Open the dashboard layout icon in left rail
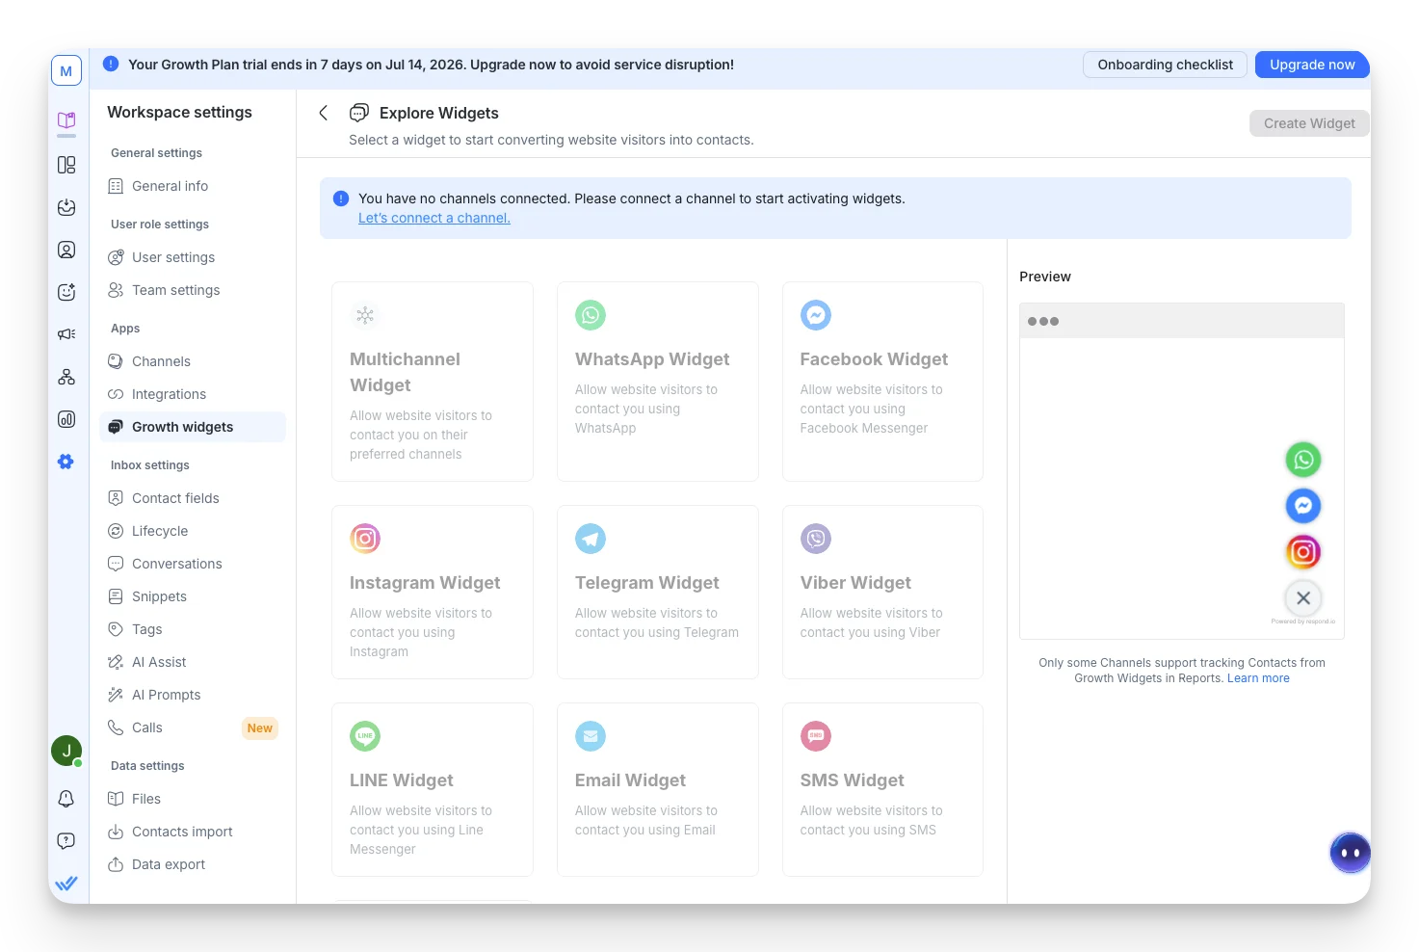This screenshot has height=952, width=1419. [66, 165]
